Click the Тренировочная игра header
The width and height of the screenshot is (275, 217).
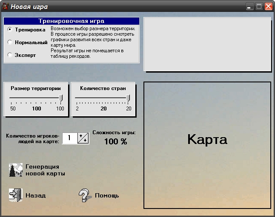[72, 21]
